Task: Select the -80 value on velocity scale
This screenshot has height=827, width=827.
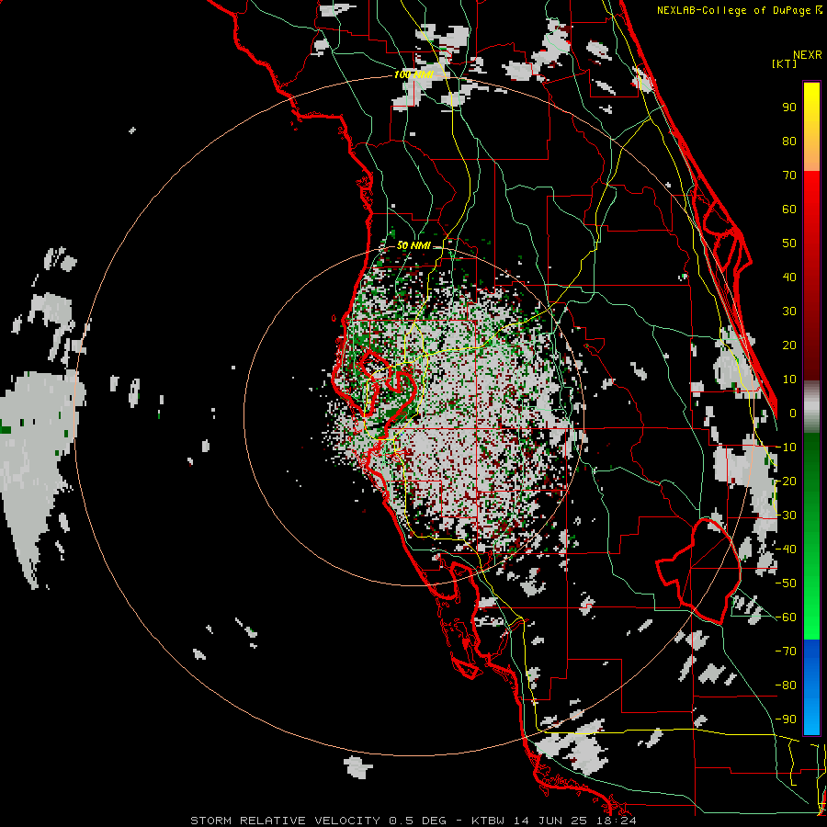Action: click(x=786, y=685)
